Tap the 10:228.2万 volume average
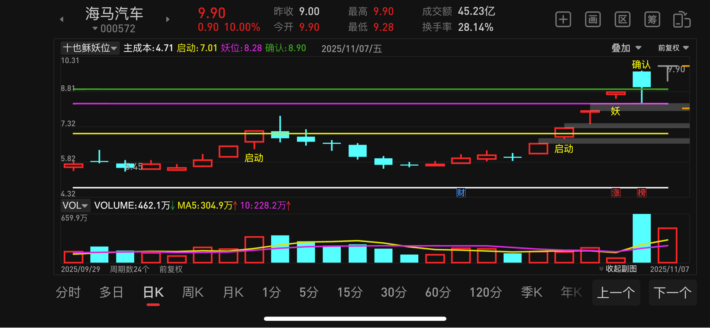 pos(263,206)
